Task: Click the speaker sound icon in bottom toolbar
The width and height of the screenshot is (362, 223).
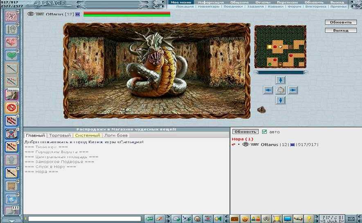Action: [218, 219]
